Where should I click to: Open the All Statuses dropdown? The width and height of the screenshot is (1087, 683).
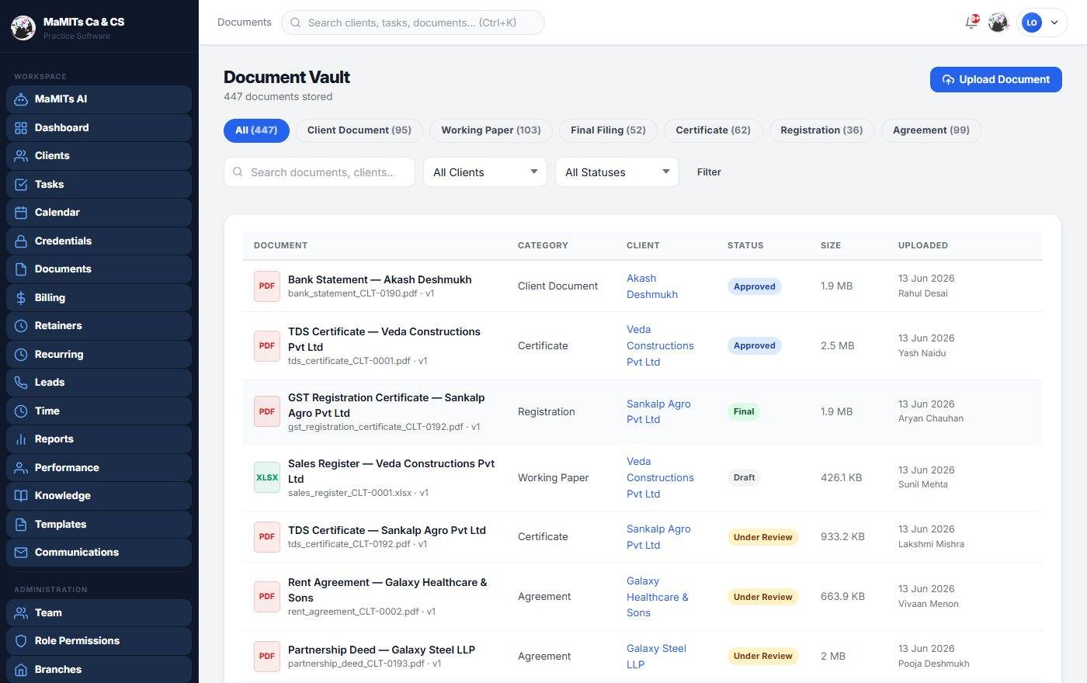(x=617, y=172)
